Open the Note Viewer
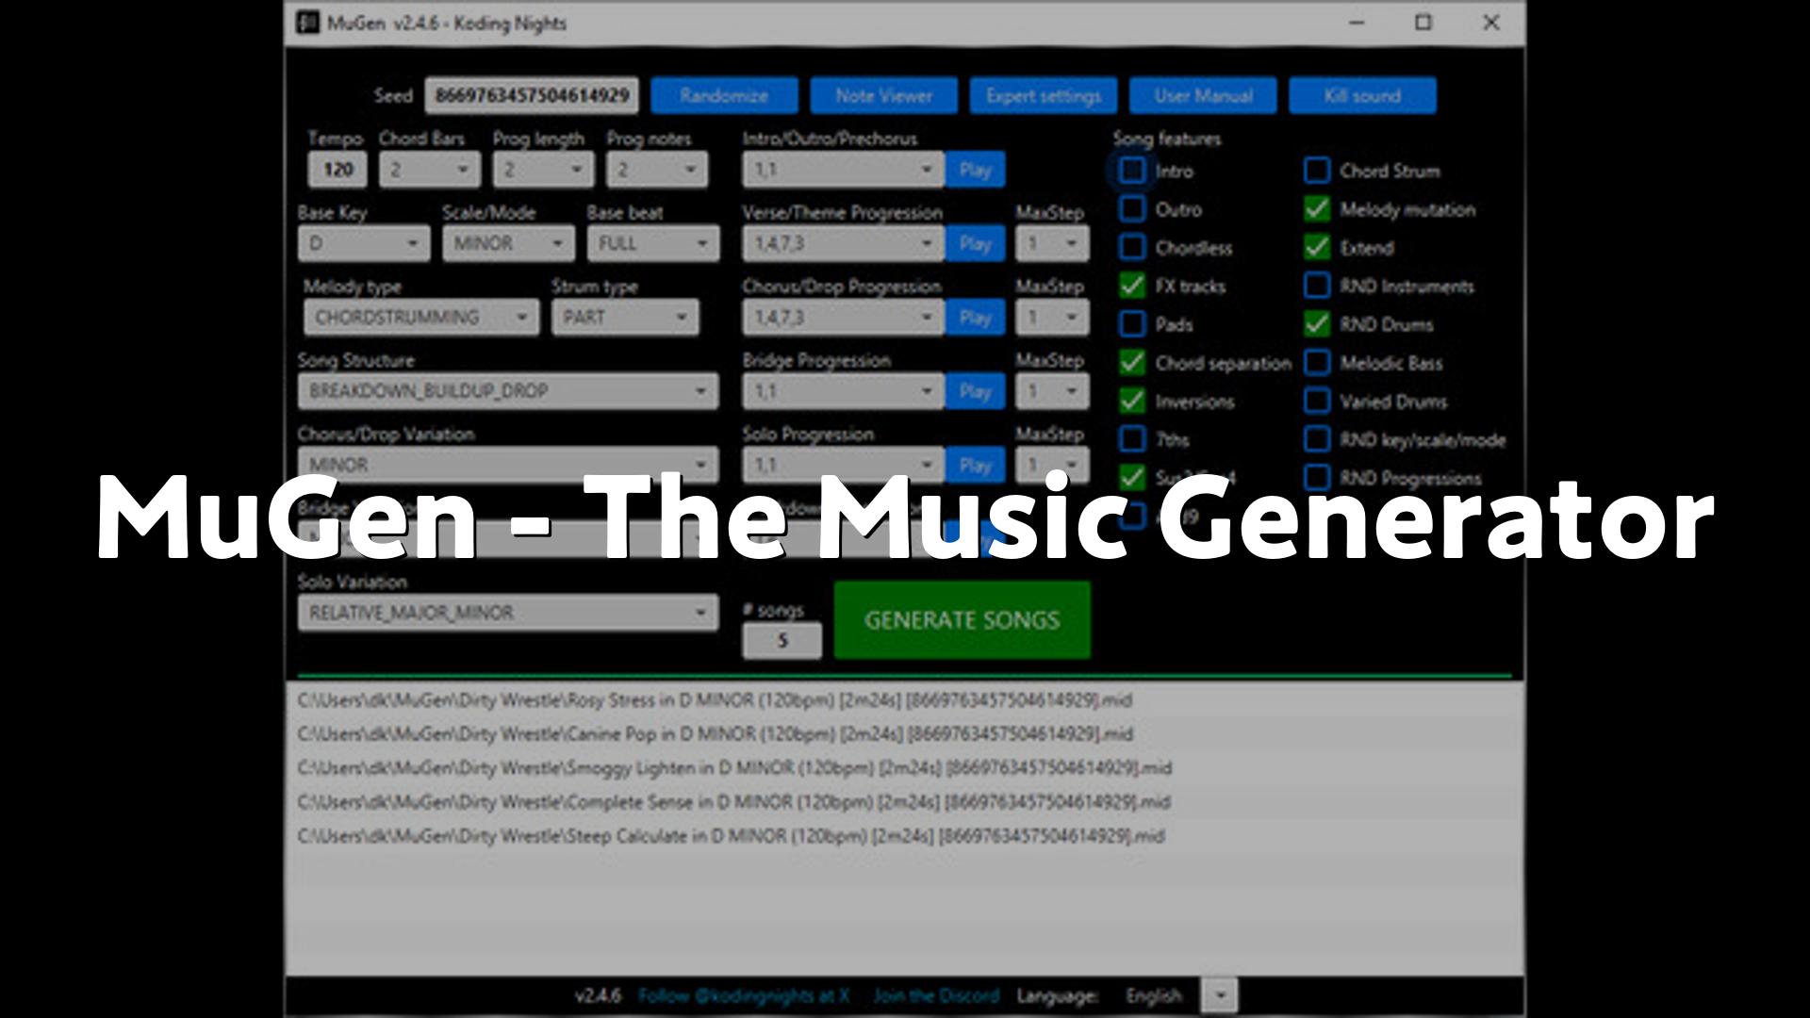This screenshot has width=1810, height=1018. [x=883, y=95]
